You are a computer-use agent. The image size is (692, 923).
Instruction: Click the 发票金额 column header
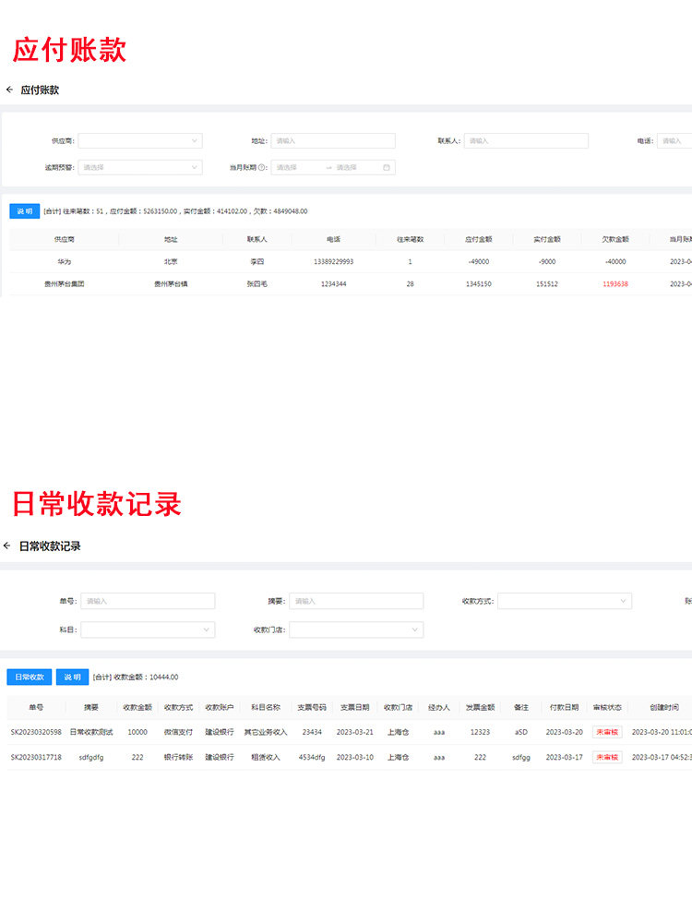tap(480, 707)
